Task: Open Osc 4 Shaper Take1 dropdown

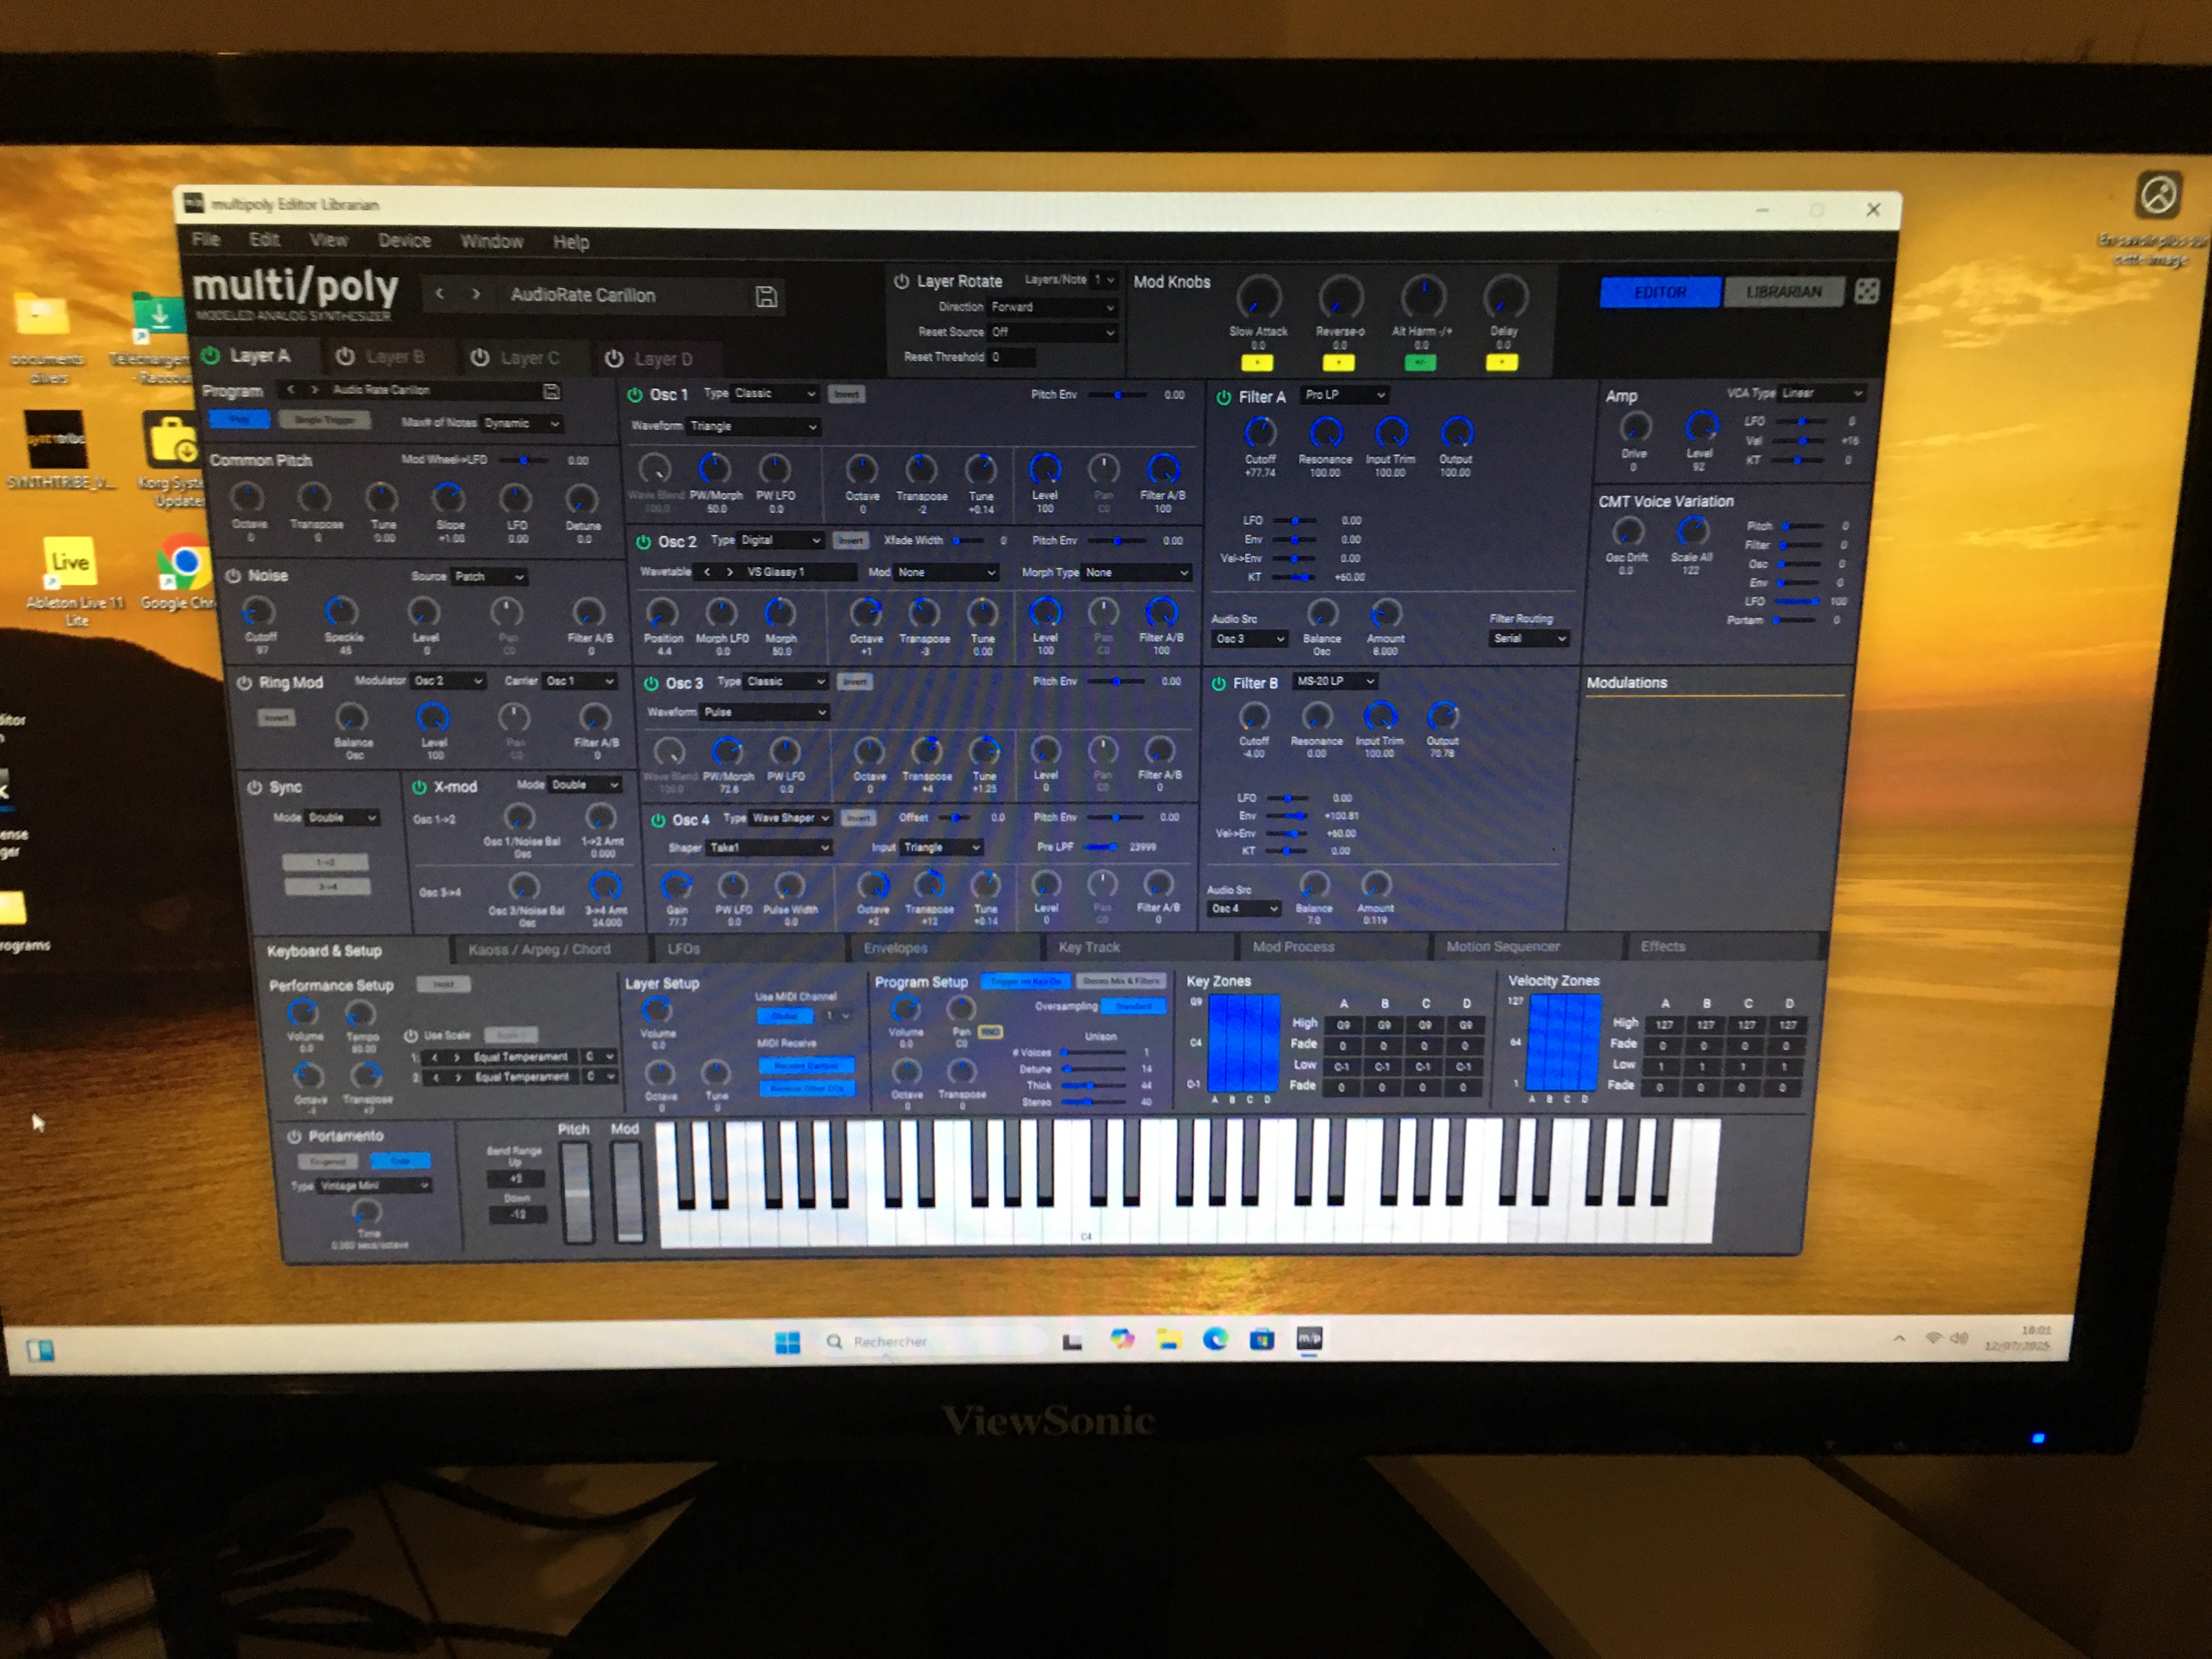Action: tap(769, 847)
